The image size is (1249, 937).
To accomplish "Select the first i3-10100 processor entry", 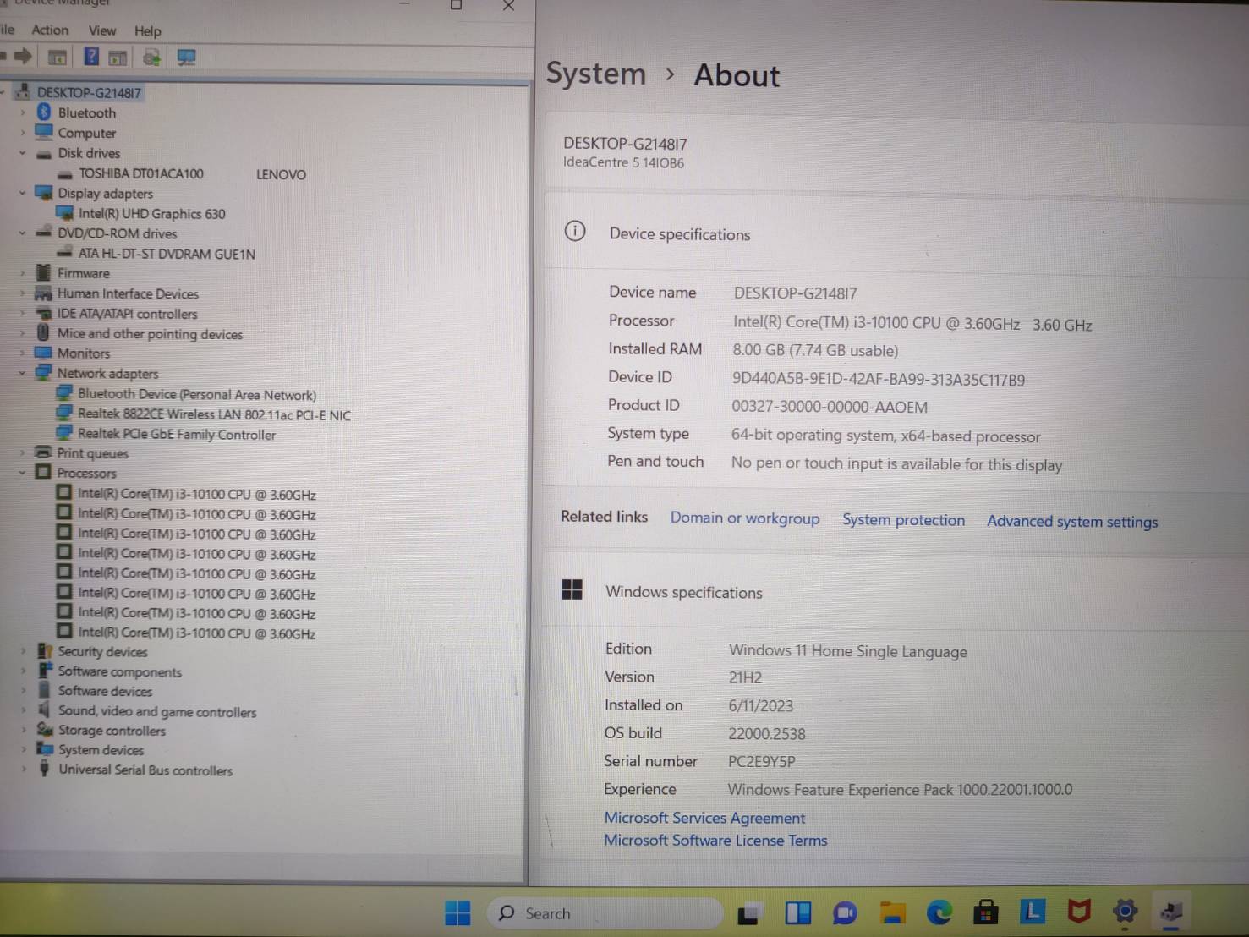I will coord(197,494).
